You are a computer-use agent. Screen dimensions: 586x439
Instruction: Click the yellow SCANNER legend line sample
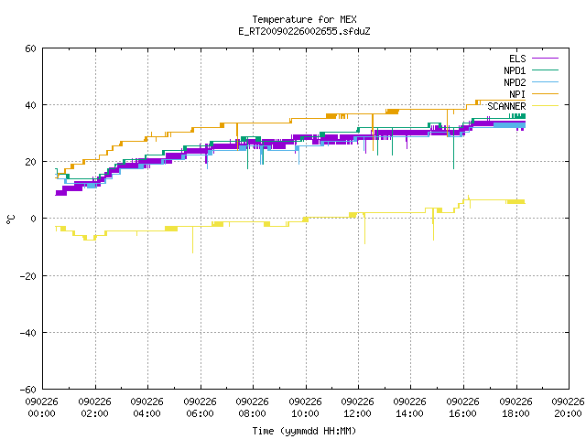545,106
